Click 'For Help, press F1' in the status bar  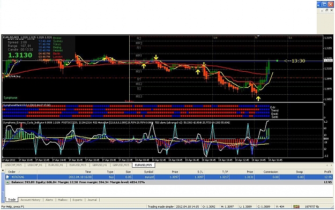13,207
